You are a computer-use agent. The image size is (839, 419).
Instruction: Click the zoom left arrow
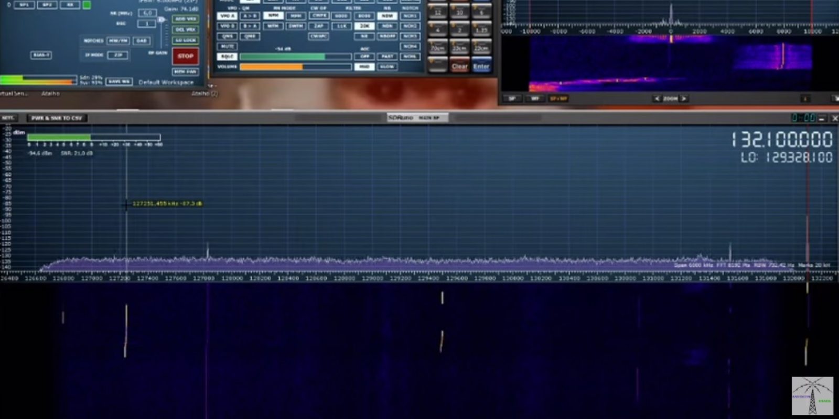point(657,98)
